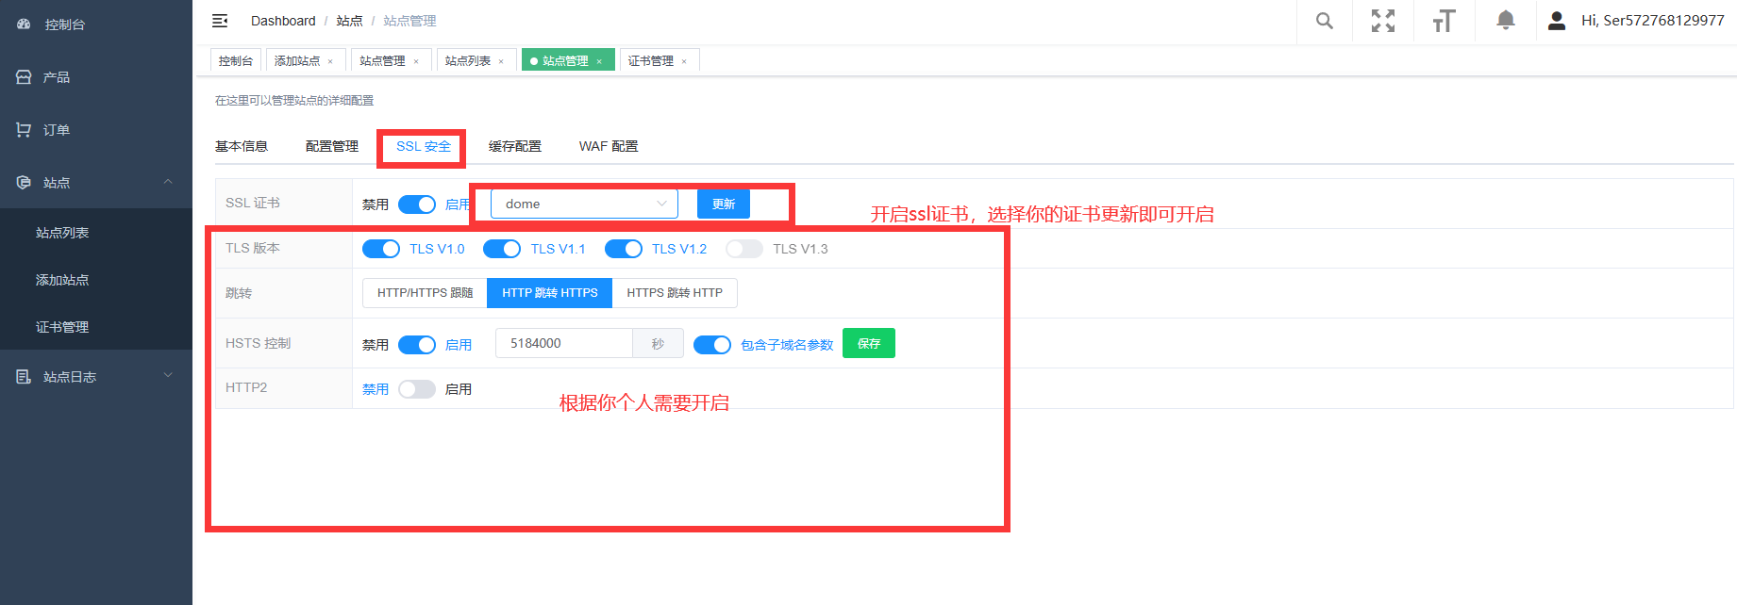Viewport: 1737px width, 605px height.
Task: Click the HSTS seconds input field
Action: 563,344
